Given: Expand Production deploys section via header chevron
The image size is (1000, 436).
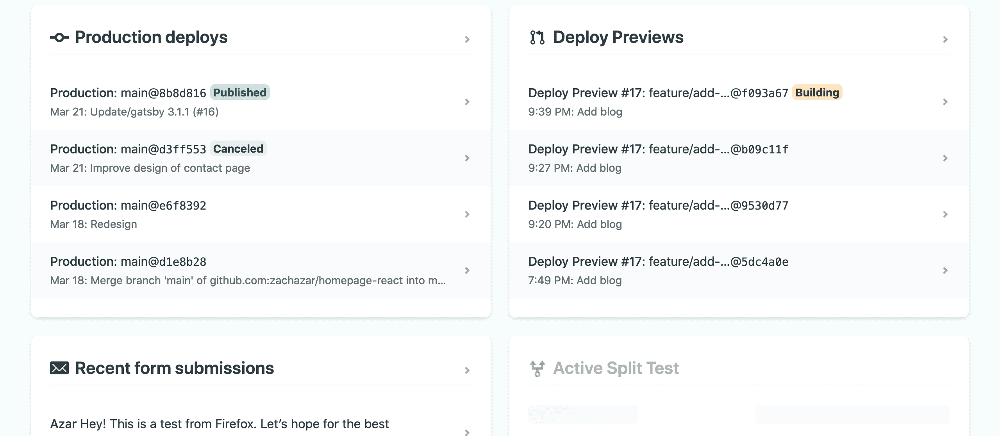Looking at the screenshot, I should tap(467, 39).
